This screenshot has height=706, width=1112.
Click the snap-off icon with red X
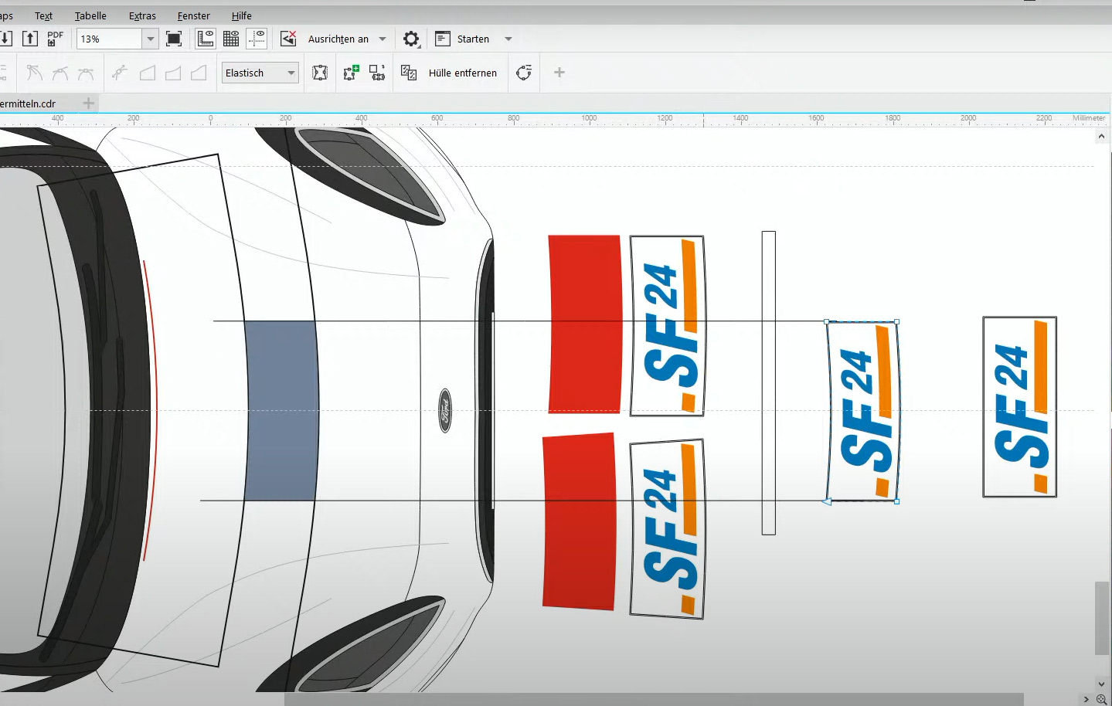pyautogui.click(x=288, y=39)
